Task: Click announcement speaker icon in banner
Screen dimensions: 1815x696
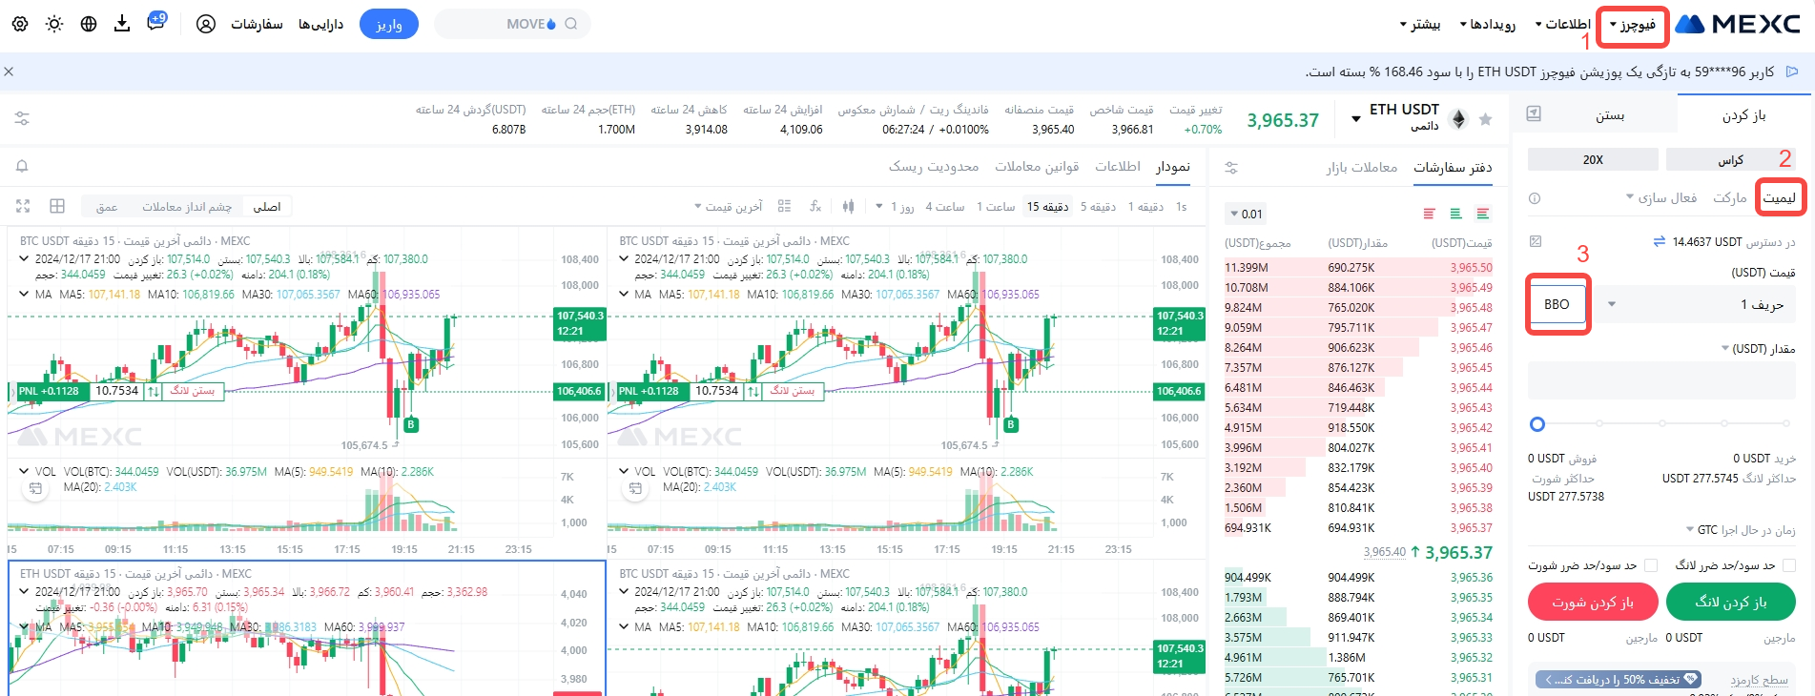Action: (1792, 72)
